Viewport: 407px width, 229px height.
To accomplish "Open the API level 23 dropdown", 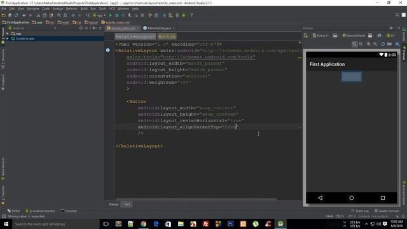I will [x=391, y=36].
